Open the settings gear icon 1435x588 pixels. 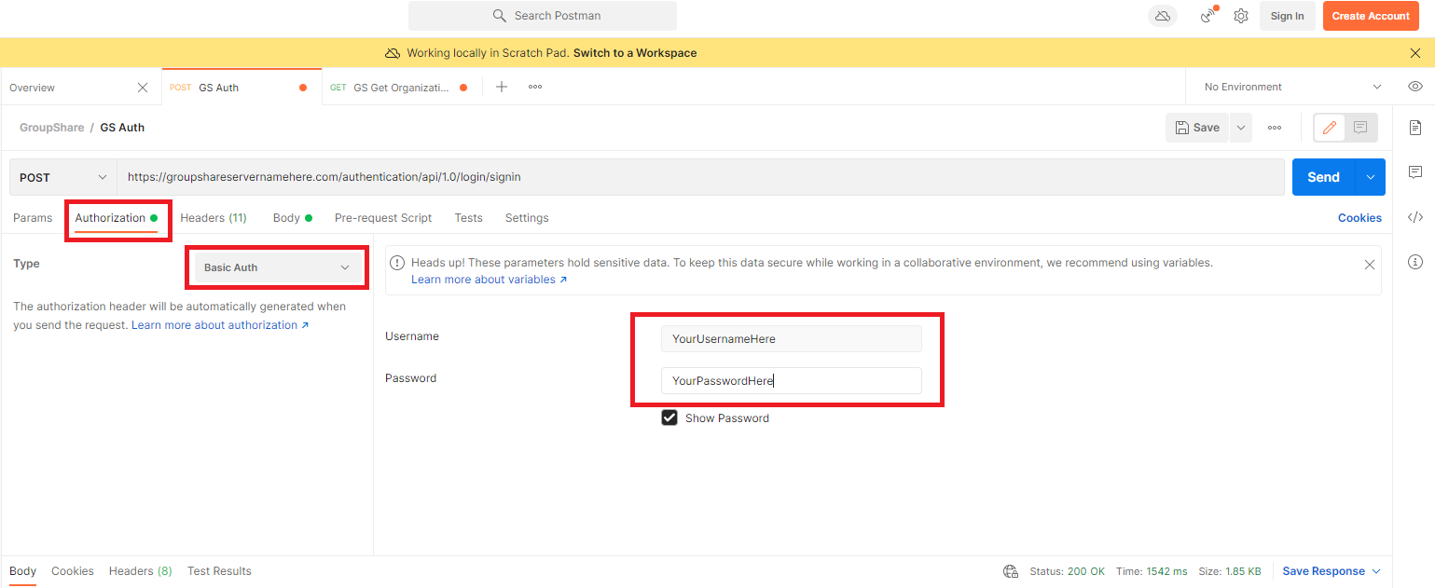(x=1241, y=16)
